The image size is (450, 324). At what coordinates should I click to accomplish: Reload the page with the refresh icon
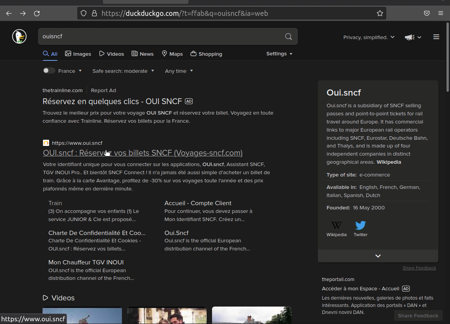click(x=37, y=13)
